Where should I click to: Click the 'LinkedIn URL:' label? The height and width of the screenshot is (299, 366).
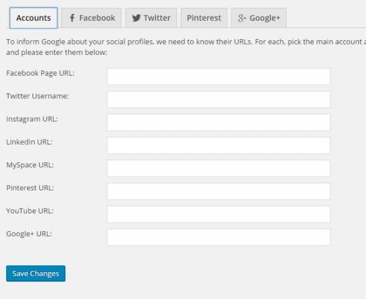click(x=29, y=142)
